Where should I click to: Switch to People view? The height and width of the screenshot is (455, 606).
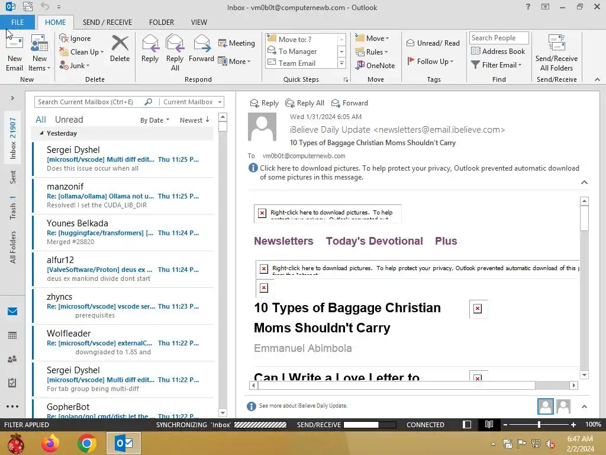[x=12, y=360]
